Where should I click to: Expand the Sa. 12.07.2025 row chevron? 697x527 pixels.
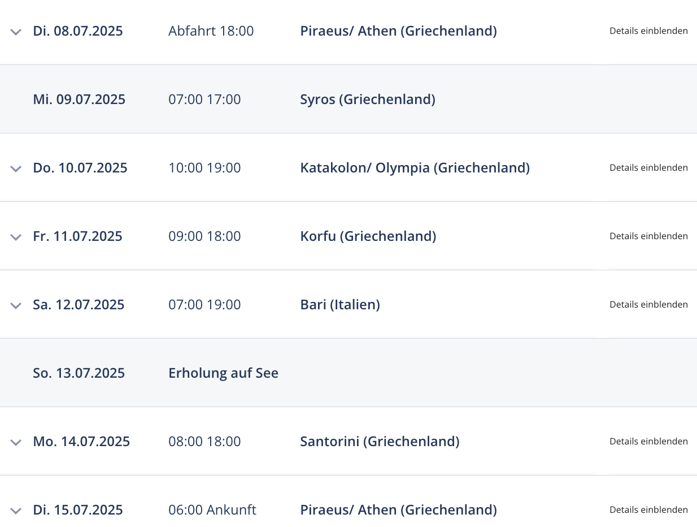[x=16, y=305]
